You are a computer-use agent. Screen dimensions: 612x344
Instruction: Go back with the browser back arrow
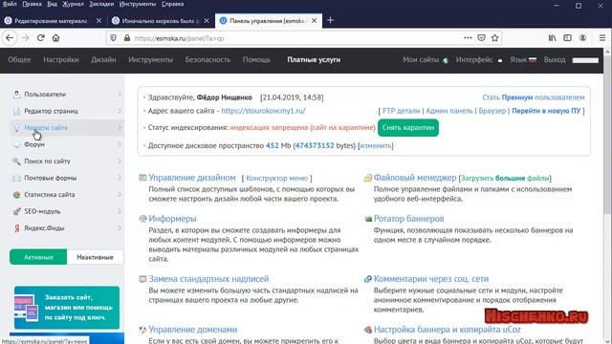click(x=10, y=38)
